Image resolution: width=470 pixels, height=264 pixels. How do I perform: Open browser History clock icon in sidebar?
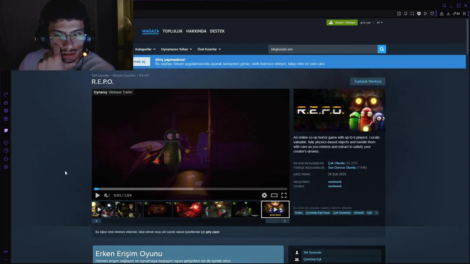[6, 151]
